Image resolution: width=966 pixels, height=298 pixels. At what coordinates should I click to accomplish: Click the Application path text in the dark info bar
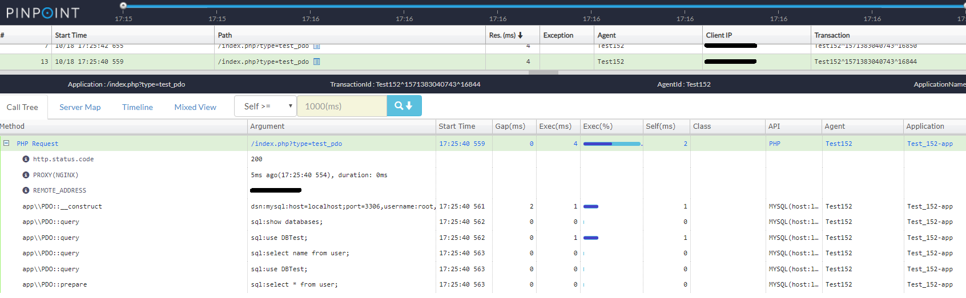click(x=126, y=84)
